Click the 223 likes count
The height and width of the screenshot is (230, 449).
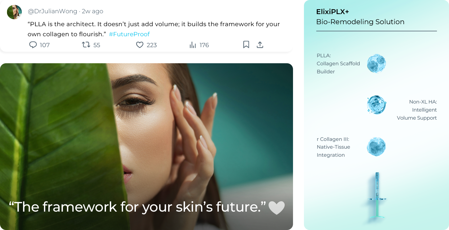tap(152, 45)
